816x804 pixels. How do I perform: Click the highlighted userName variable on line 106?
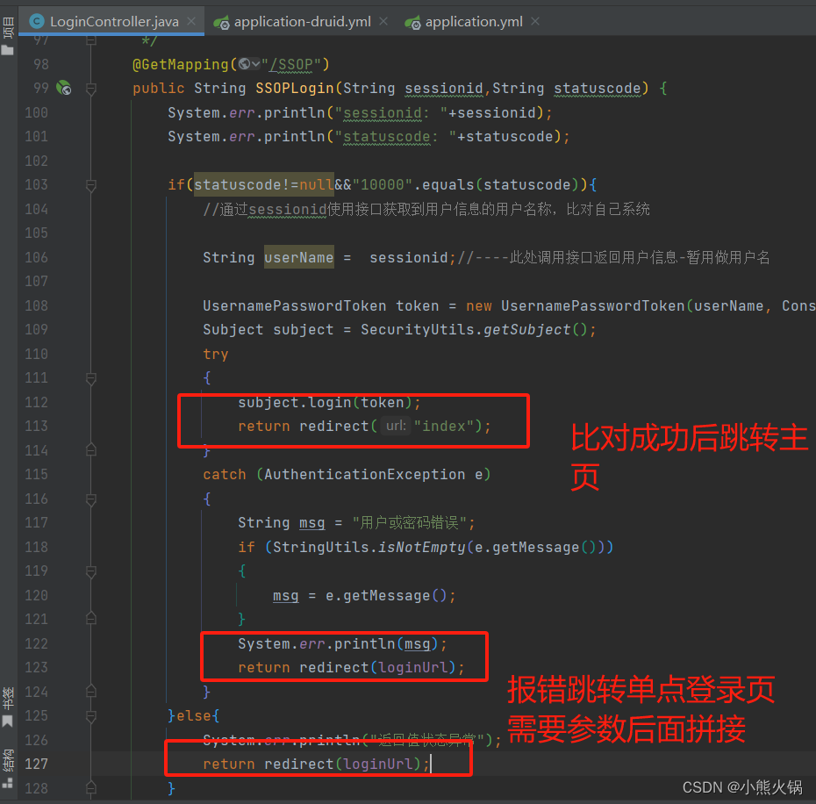click(x=298, y=257)
